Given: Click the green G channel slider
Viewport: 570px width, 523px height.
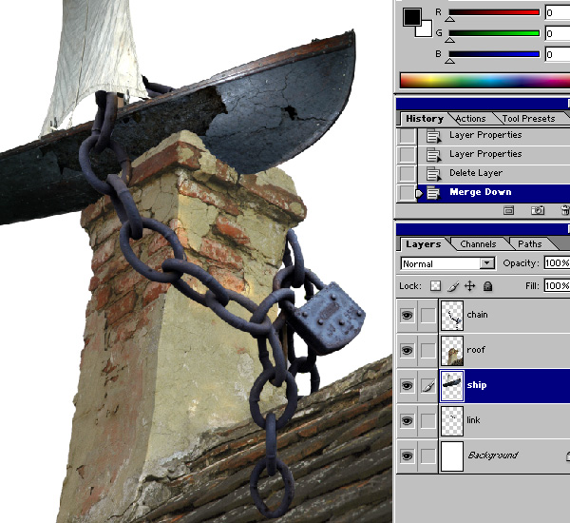Looking at the screenshot, I should (494, 33).
